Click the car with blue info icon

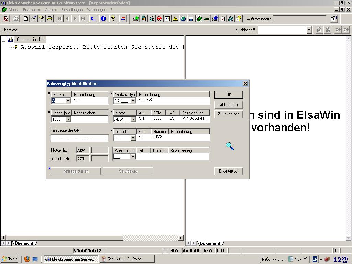click(x=215, y=19)
